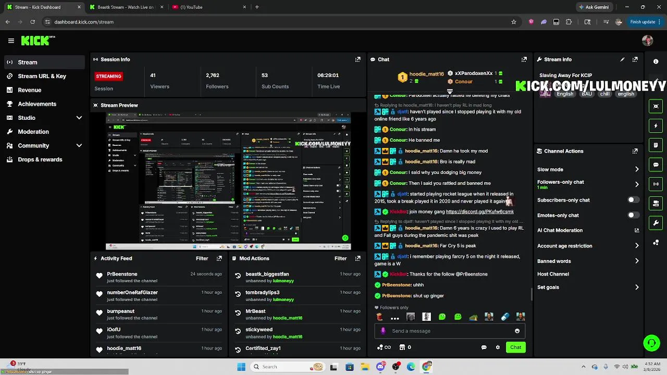This screenshot has height=375, width=667.
Task: Click the stream preview thumbnail
Action: coord(228,180)
